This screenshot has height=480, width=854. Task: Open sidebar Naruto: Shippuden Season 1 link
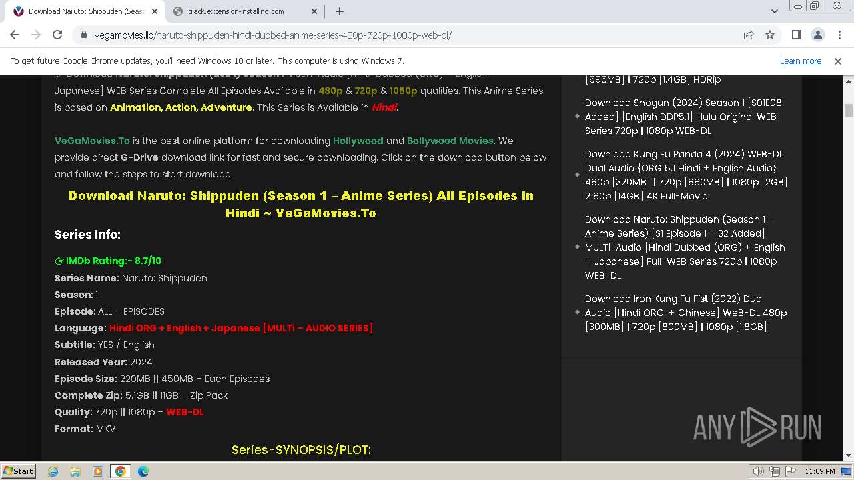point(685,247)
